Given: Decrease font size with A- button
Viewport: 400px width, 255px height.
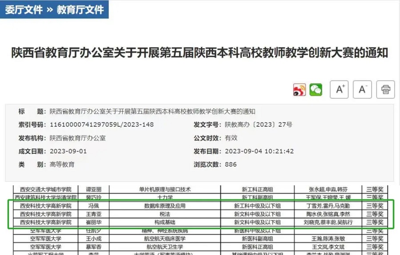Looking at the screenshot, I should (362, 90).
